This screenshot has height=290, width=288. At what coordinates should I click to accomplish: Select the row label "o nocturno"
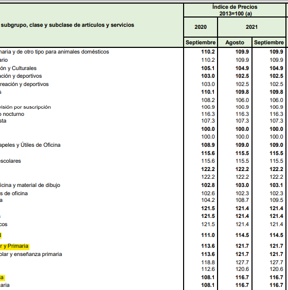click(12, 114)
